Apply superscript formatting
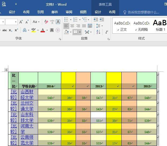Image resolution: width=167 pixels, height=146 pixels. (x=16, y=30)
